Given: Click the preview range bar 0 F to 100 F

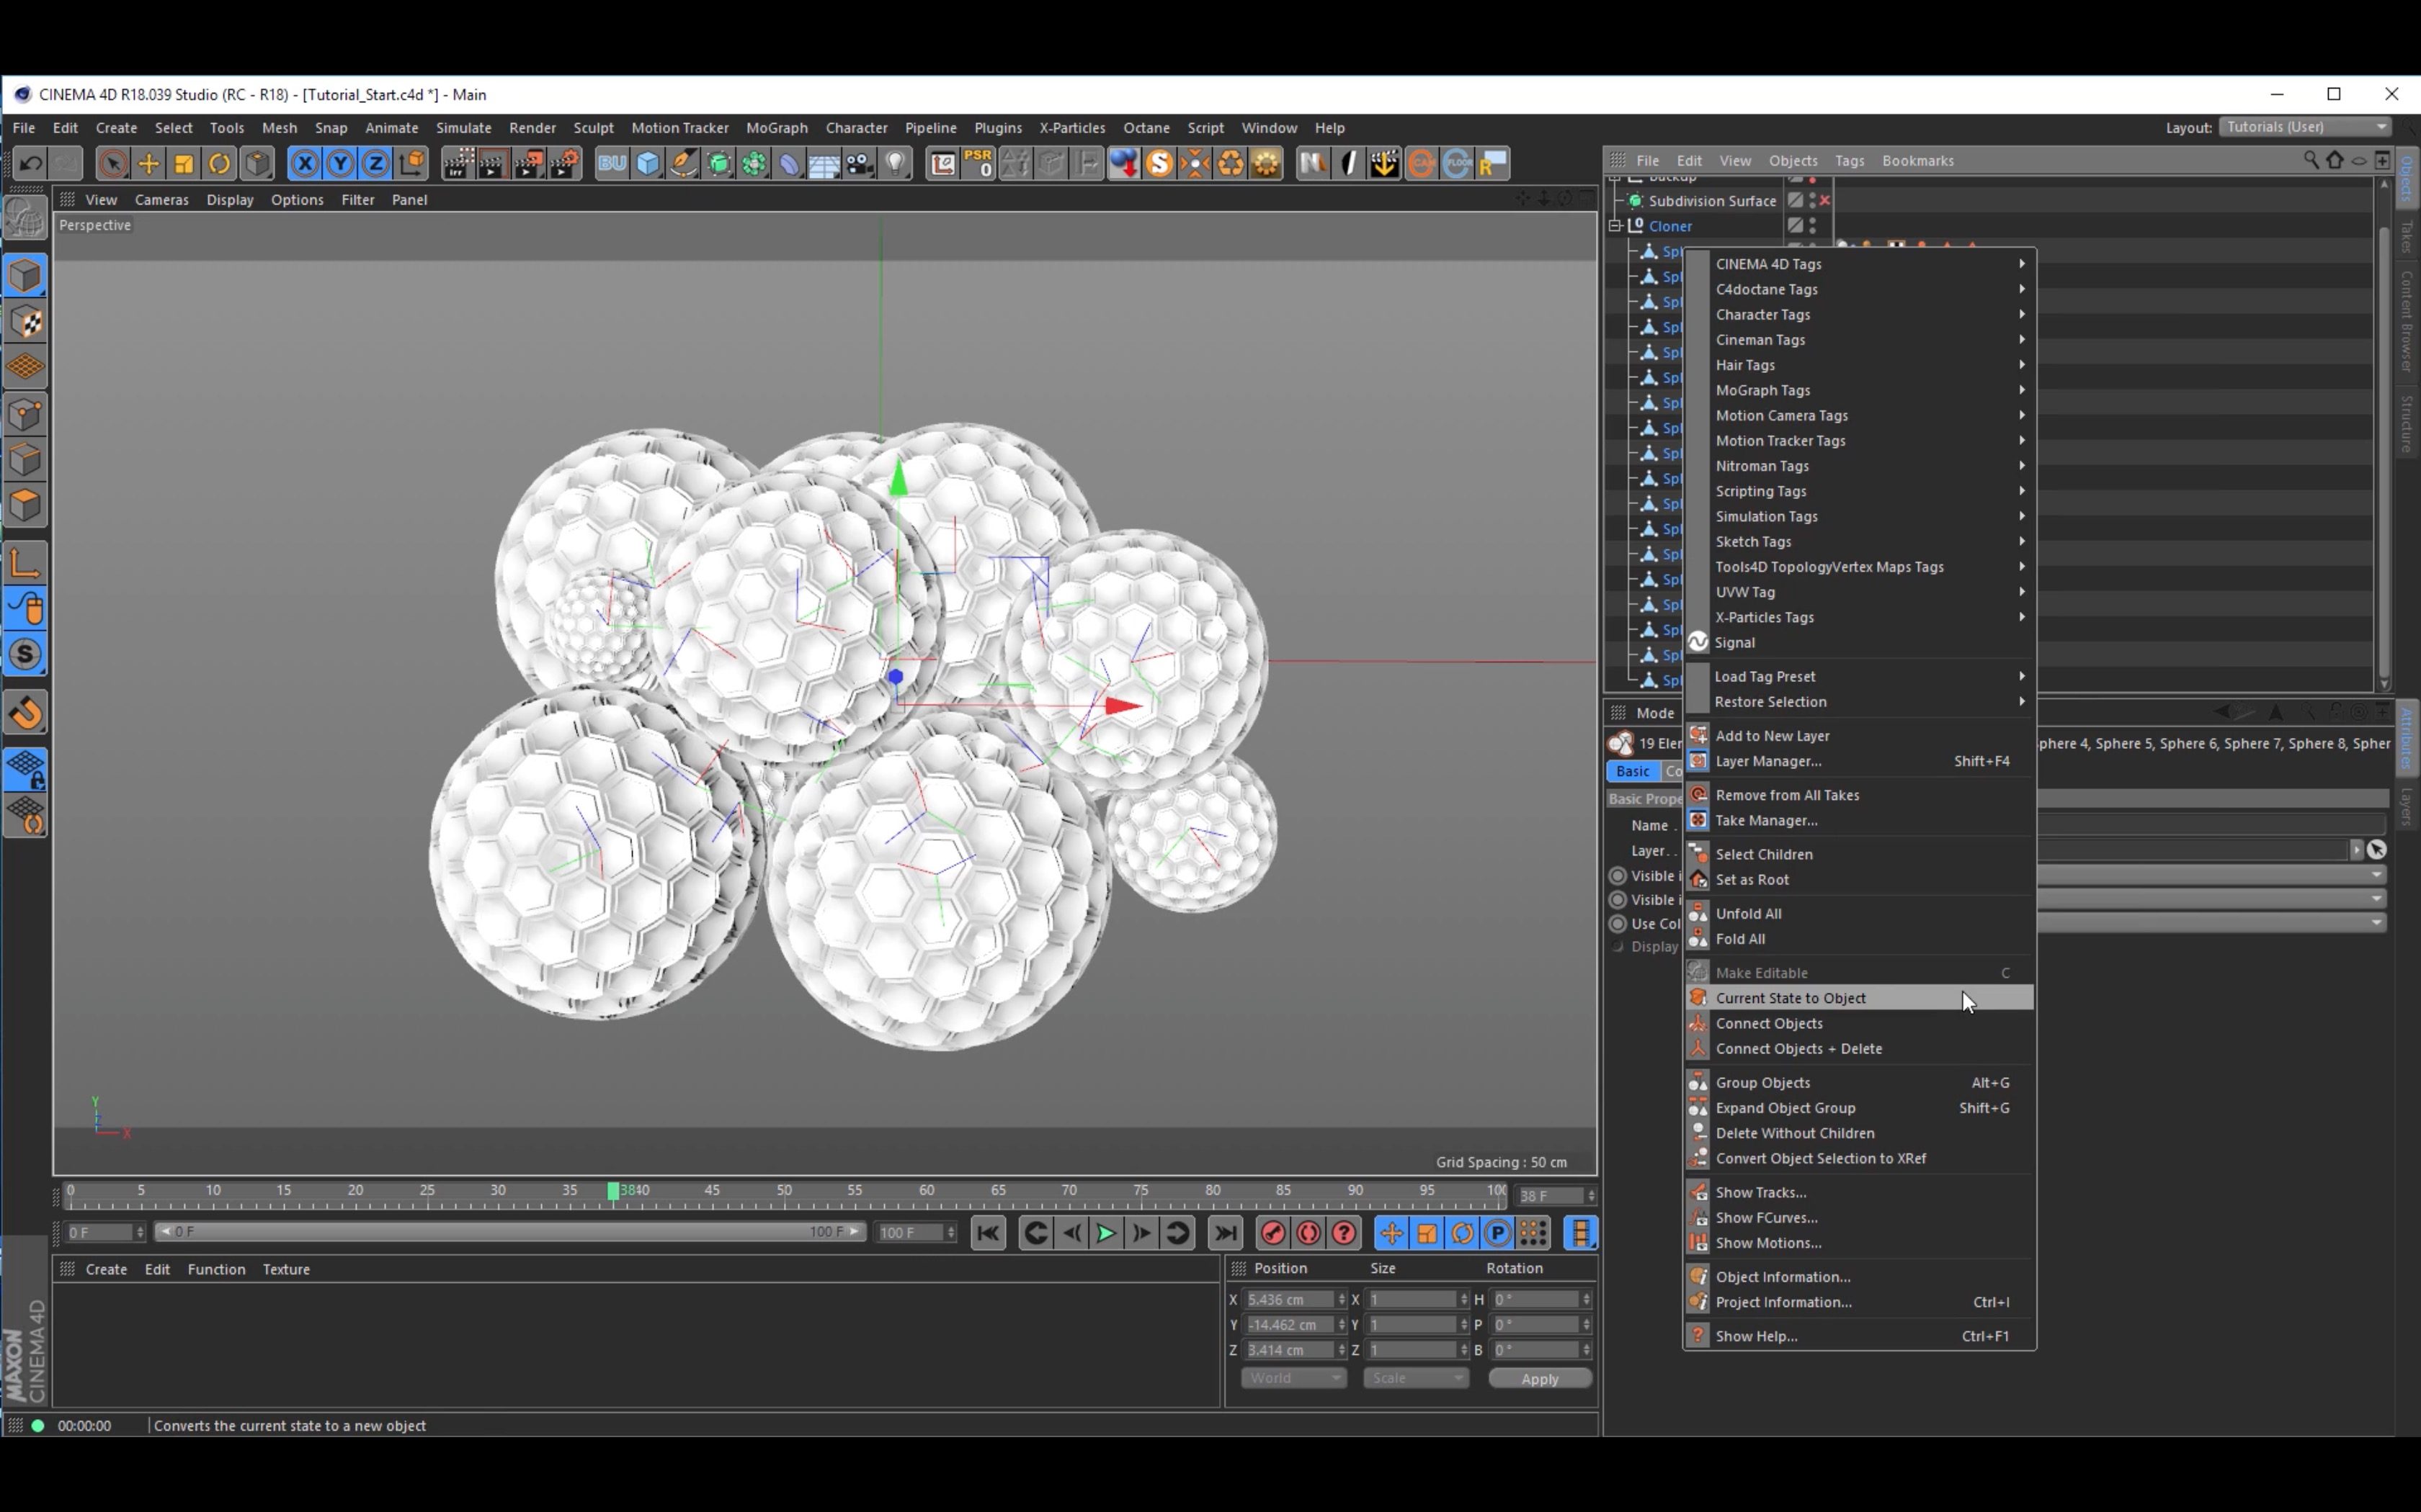Looking at the screenshot, I should [x=510, y=1232].
